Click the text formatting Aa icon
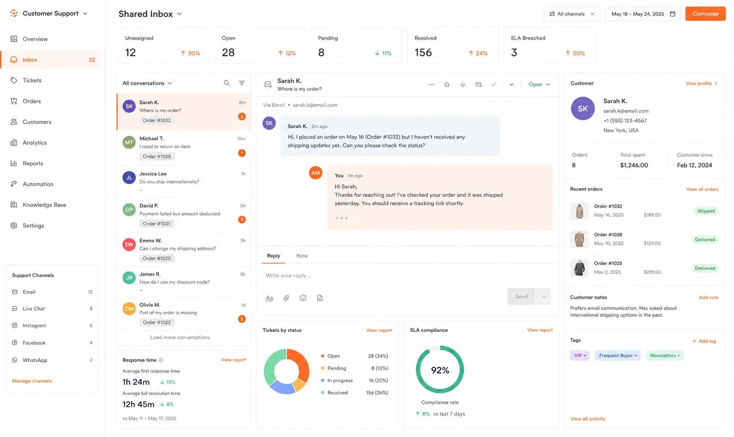734x437 pixels. [269, 298]
